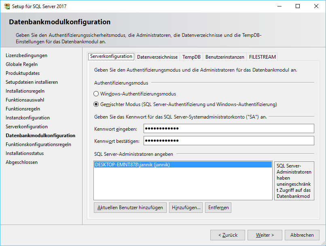Select DESKTOP-EMNT878\jannik administrator entry
This screenshot has width=326, height=246.
tap(182, 165)
